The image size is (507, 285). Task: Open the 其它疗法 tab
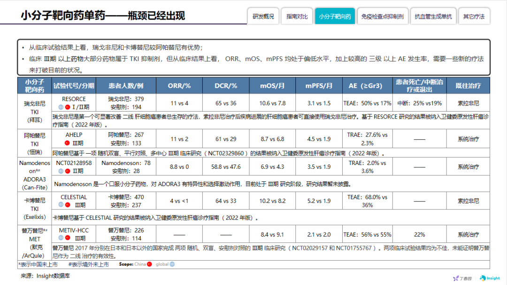pos(474,16)
